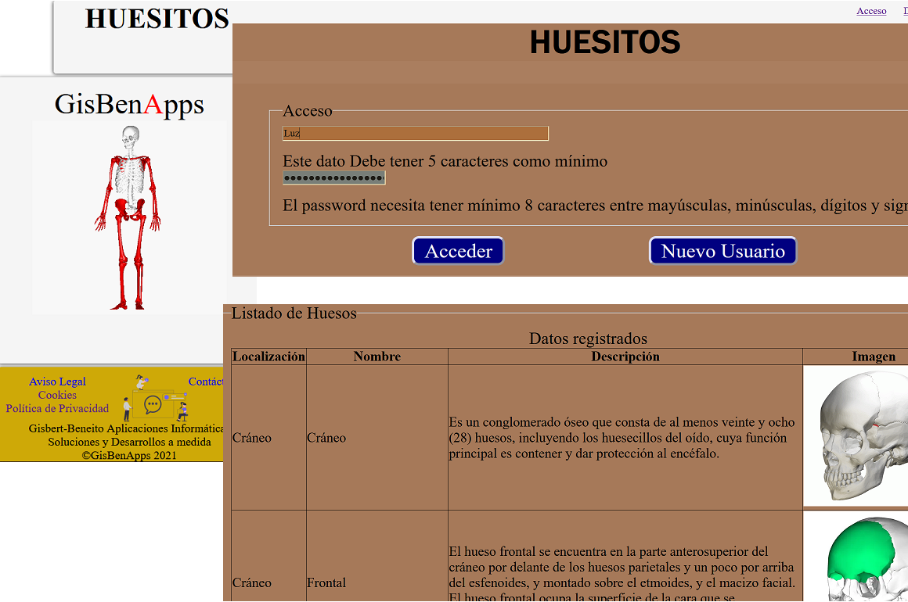Open the green Frontal bone image
This screenshot has width=908, height=602.
point(855,557)
